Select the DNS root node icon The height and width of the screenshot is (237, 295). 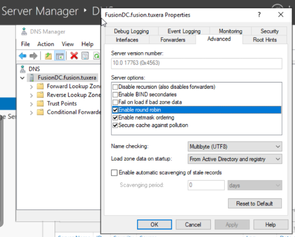(x=22, y=69)
